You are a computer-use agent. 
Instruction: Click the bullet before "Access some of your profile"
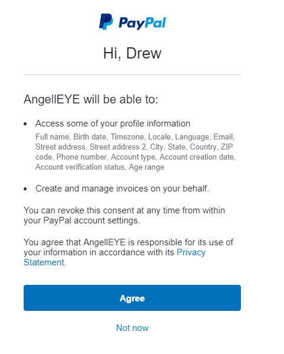25,124
